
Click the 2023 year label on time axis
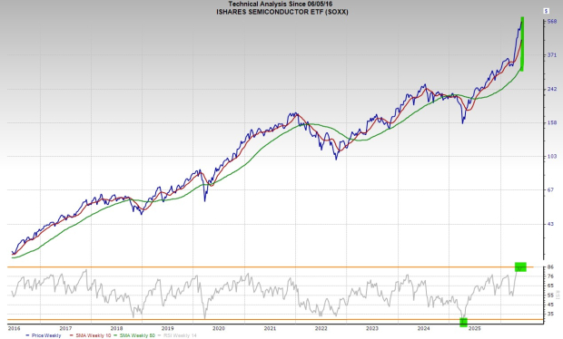[372, 328]
